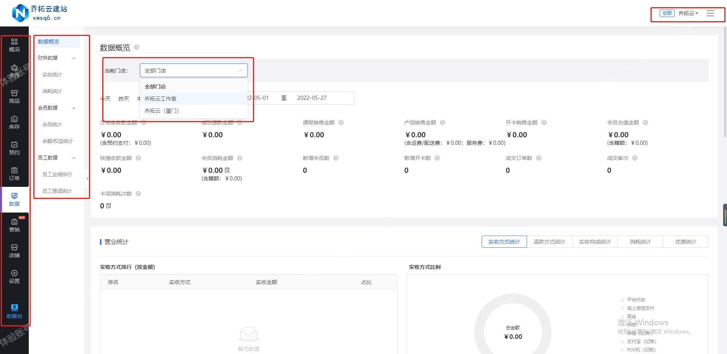Click the 总部 button at top right

pos(667,13)
